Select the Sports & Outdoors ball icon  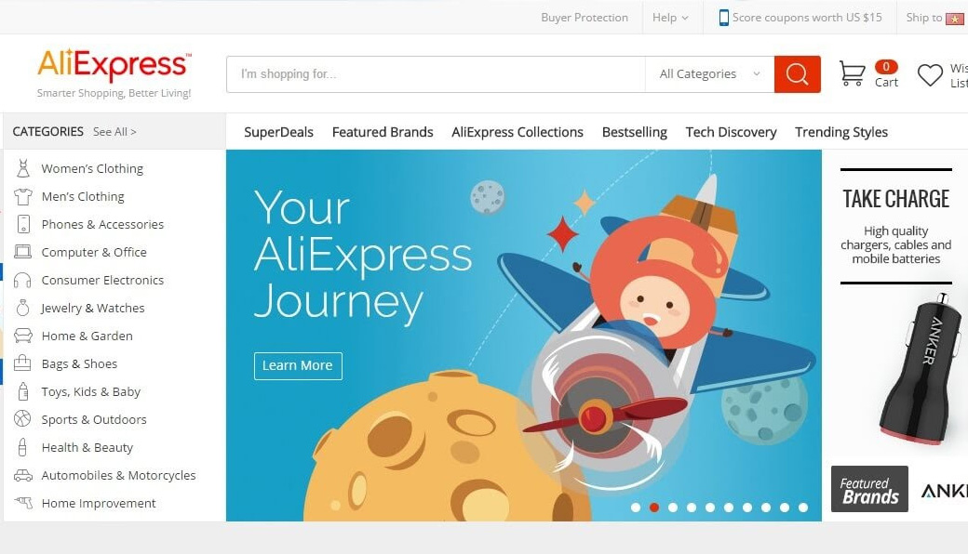(22, 419)
